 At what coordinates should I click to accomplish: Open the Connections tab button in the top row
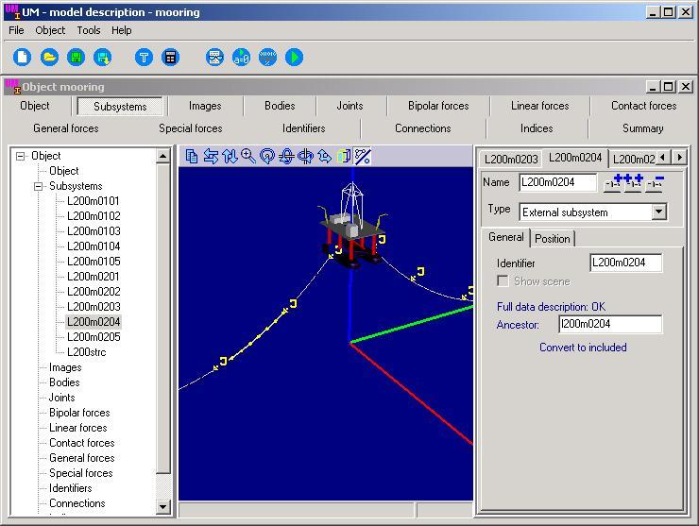coord(422,128)
